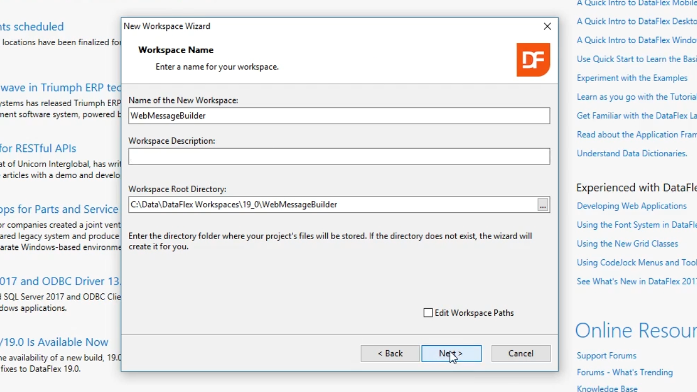Click the DataFlex DF logo icon
This screenshot has height=392, width=697.
pos(533,60)
